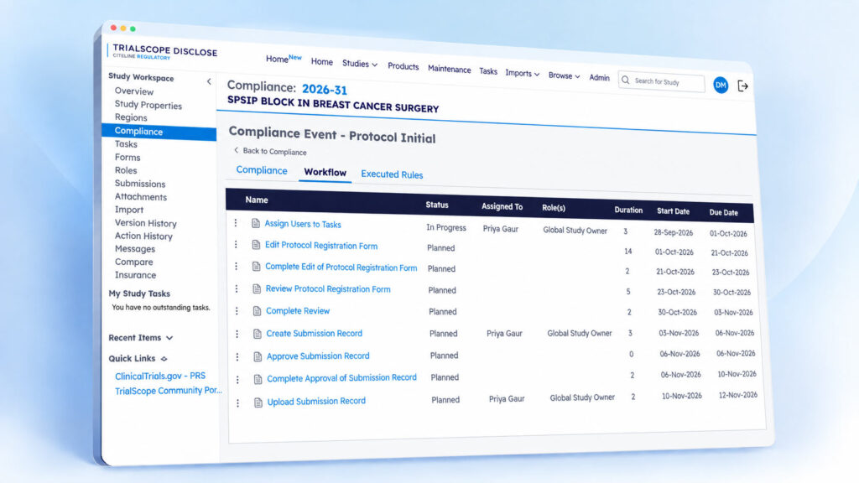
Task: Open the Home menu item
Action: click(321, 61)
